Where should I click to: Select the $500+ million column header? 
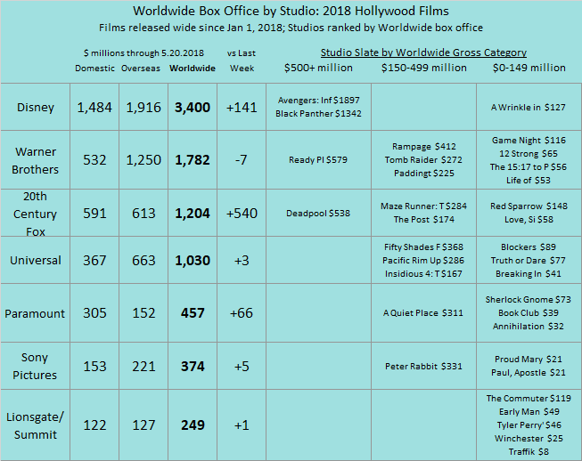[318, 68]
